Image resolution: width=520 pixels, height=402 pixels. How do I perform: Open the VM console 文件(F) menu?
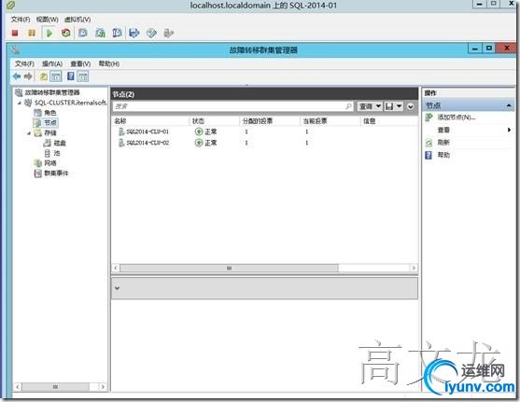coord(21,20)
